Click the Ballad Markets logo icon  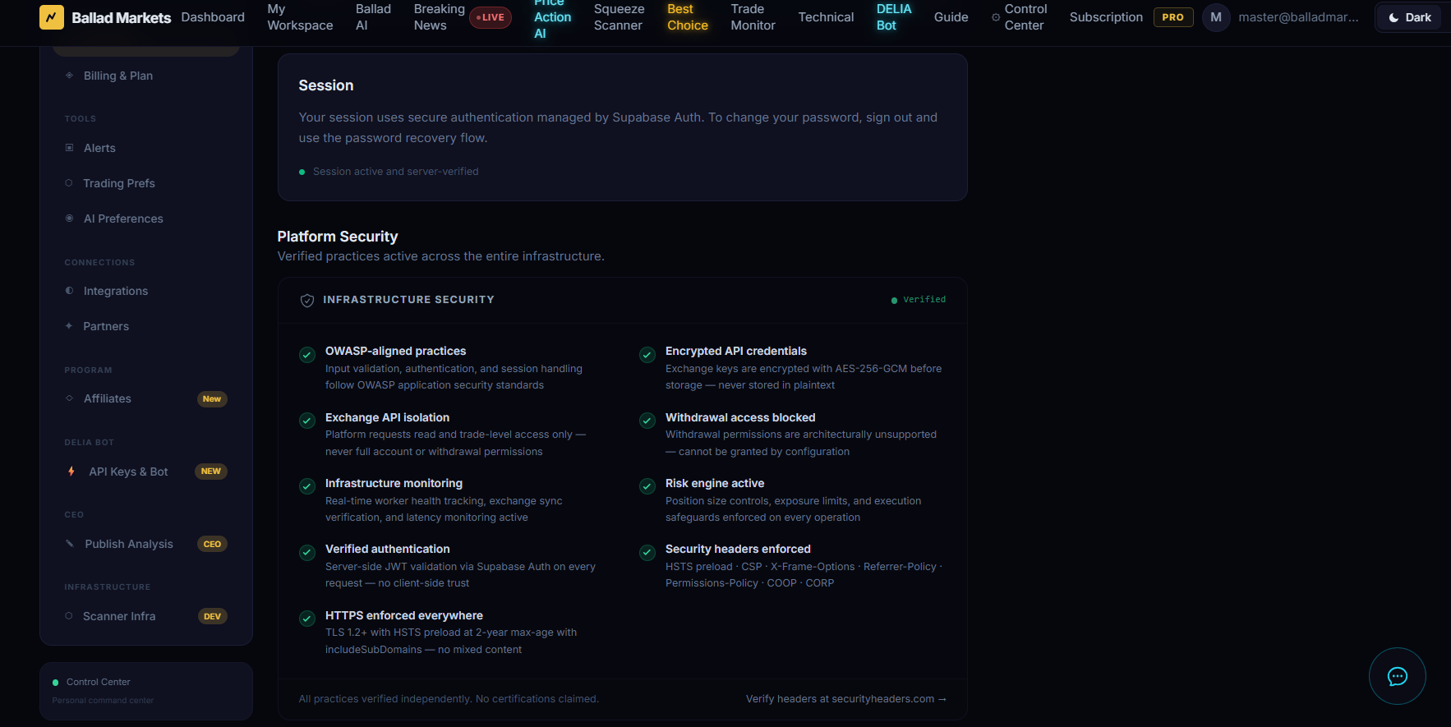[x=52, y=17]
